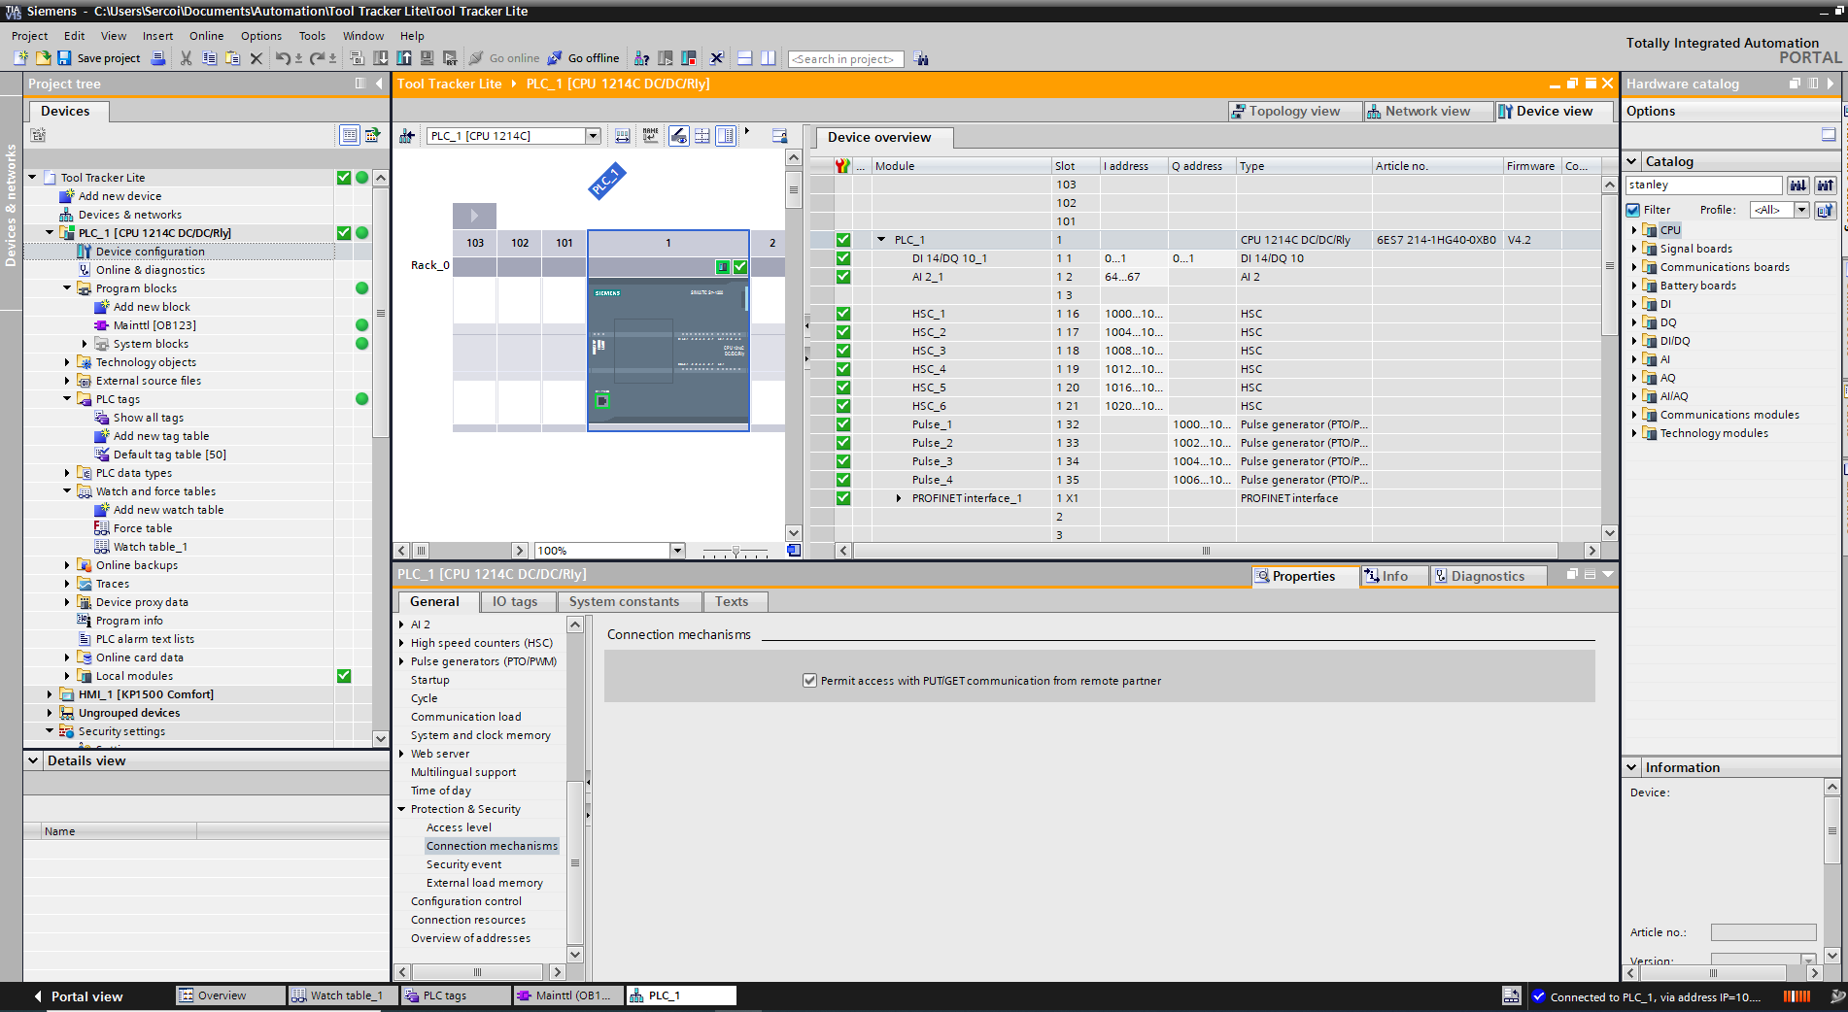
Task: Uncheck Permit access with PUT/GET communication
Action: [x=809, y=681]
